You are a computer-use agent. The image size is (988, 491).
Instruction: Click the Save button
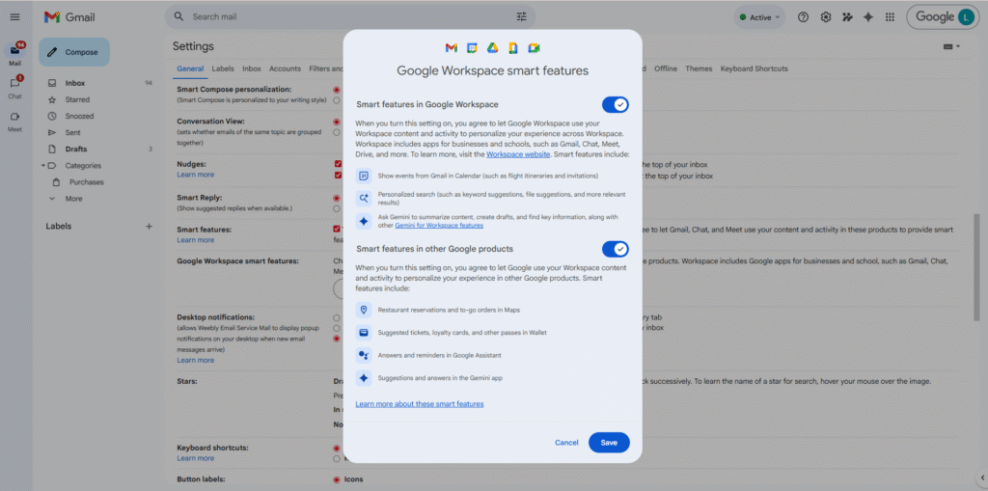(609, 443)
